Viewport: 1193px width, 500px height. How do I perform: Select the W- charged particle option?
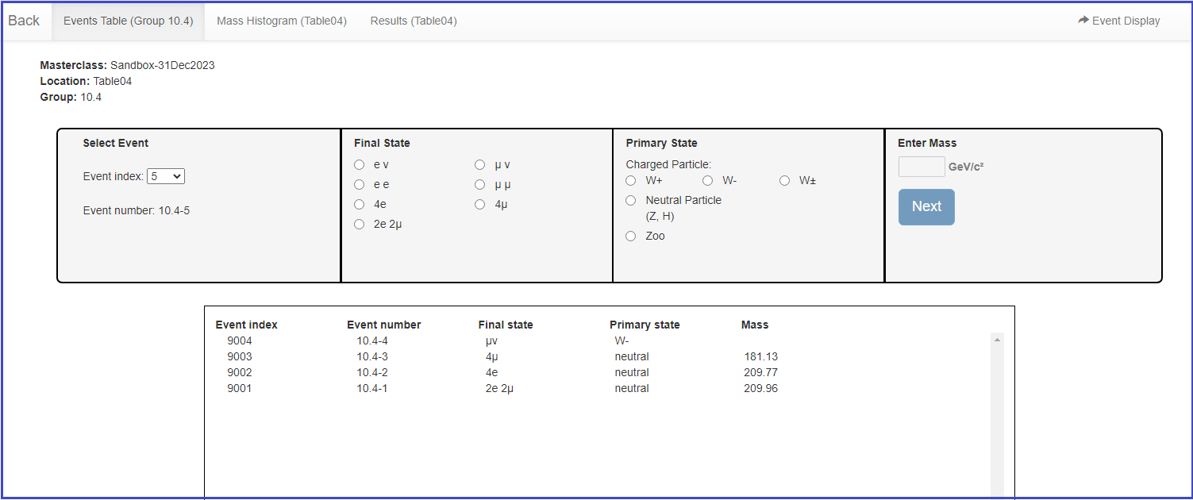tap(708, 181)
